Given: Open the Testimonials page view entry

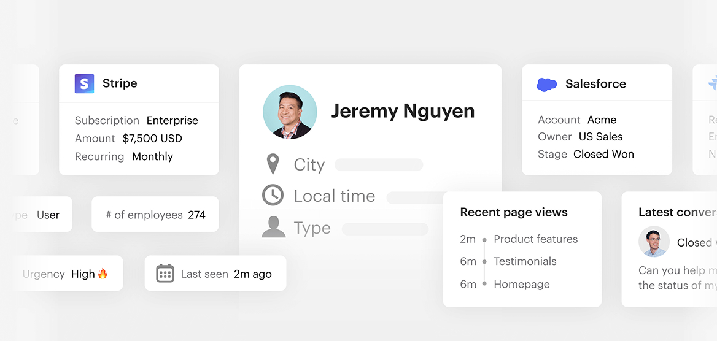Looking at the screenshot, I should (525, 261).
